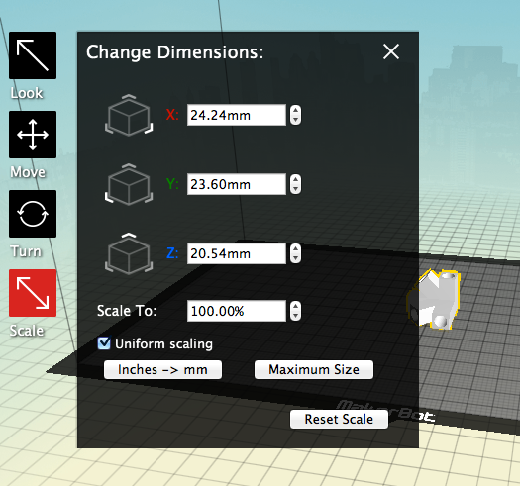This screenshot has width=520, height=486.
Task: Click the Inches -> mm button
Action: tap(162, 369)
